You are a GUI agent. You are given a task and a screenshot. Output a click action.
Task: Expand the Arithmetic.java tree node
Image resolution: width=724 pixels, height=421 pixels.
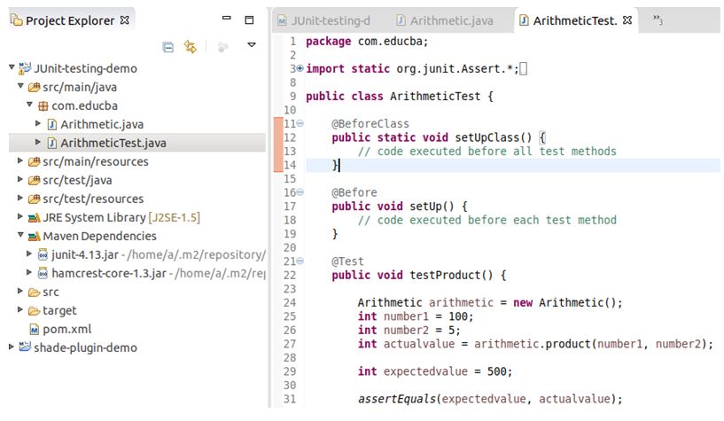click(x=38, y=123)
